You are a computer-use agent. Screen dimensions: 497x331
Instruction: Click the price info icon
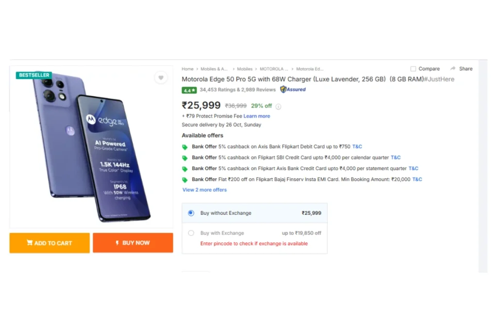(279, 107)
